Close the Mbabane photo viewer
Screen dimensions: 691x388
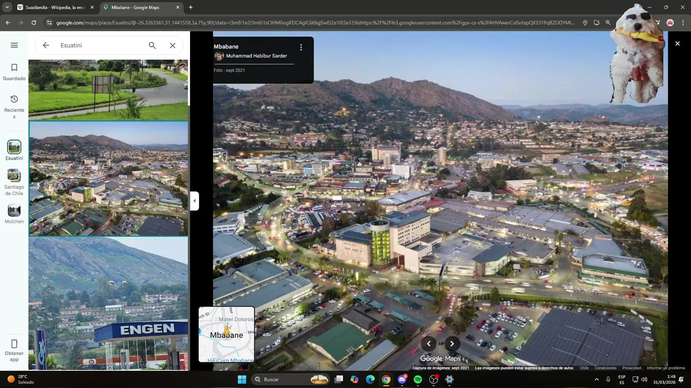(678, 44)
